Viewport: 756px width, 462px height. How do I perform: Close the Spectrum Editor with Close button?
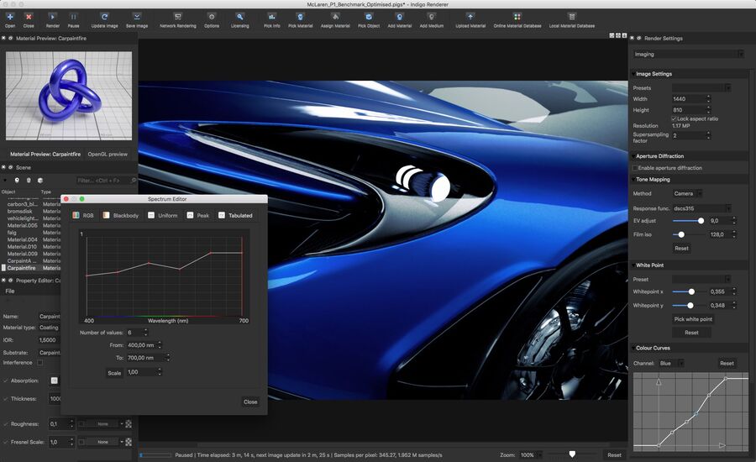(x=250, y=402)
